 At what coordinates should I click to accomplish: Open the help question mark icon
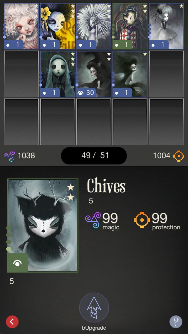click(176, 321)
